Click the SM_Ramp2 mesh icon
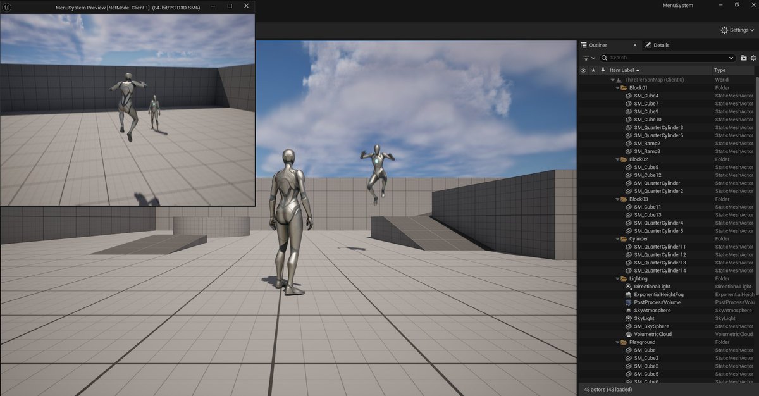Screen dimensions: 759x396 (x=628, y=144)
